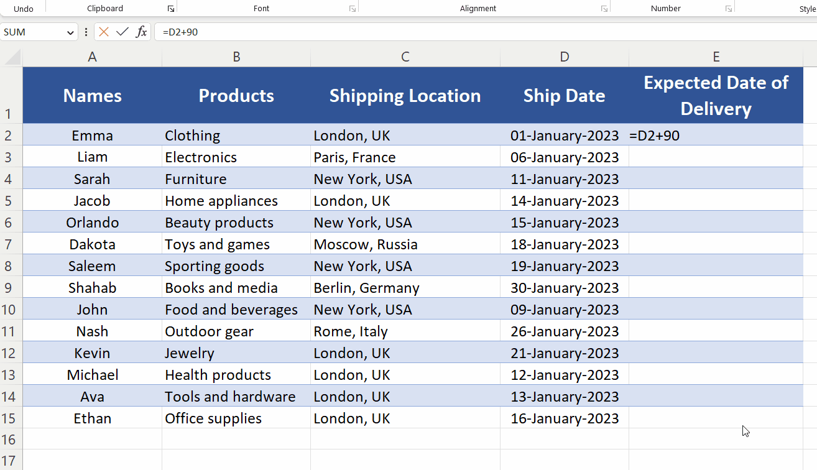Screen dimensions: 817x470
Task: Select row 9 header
Action: (x=9, y=288)
